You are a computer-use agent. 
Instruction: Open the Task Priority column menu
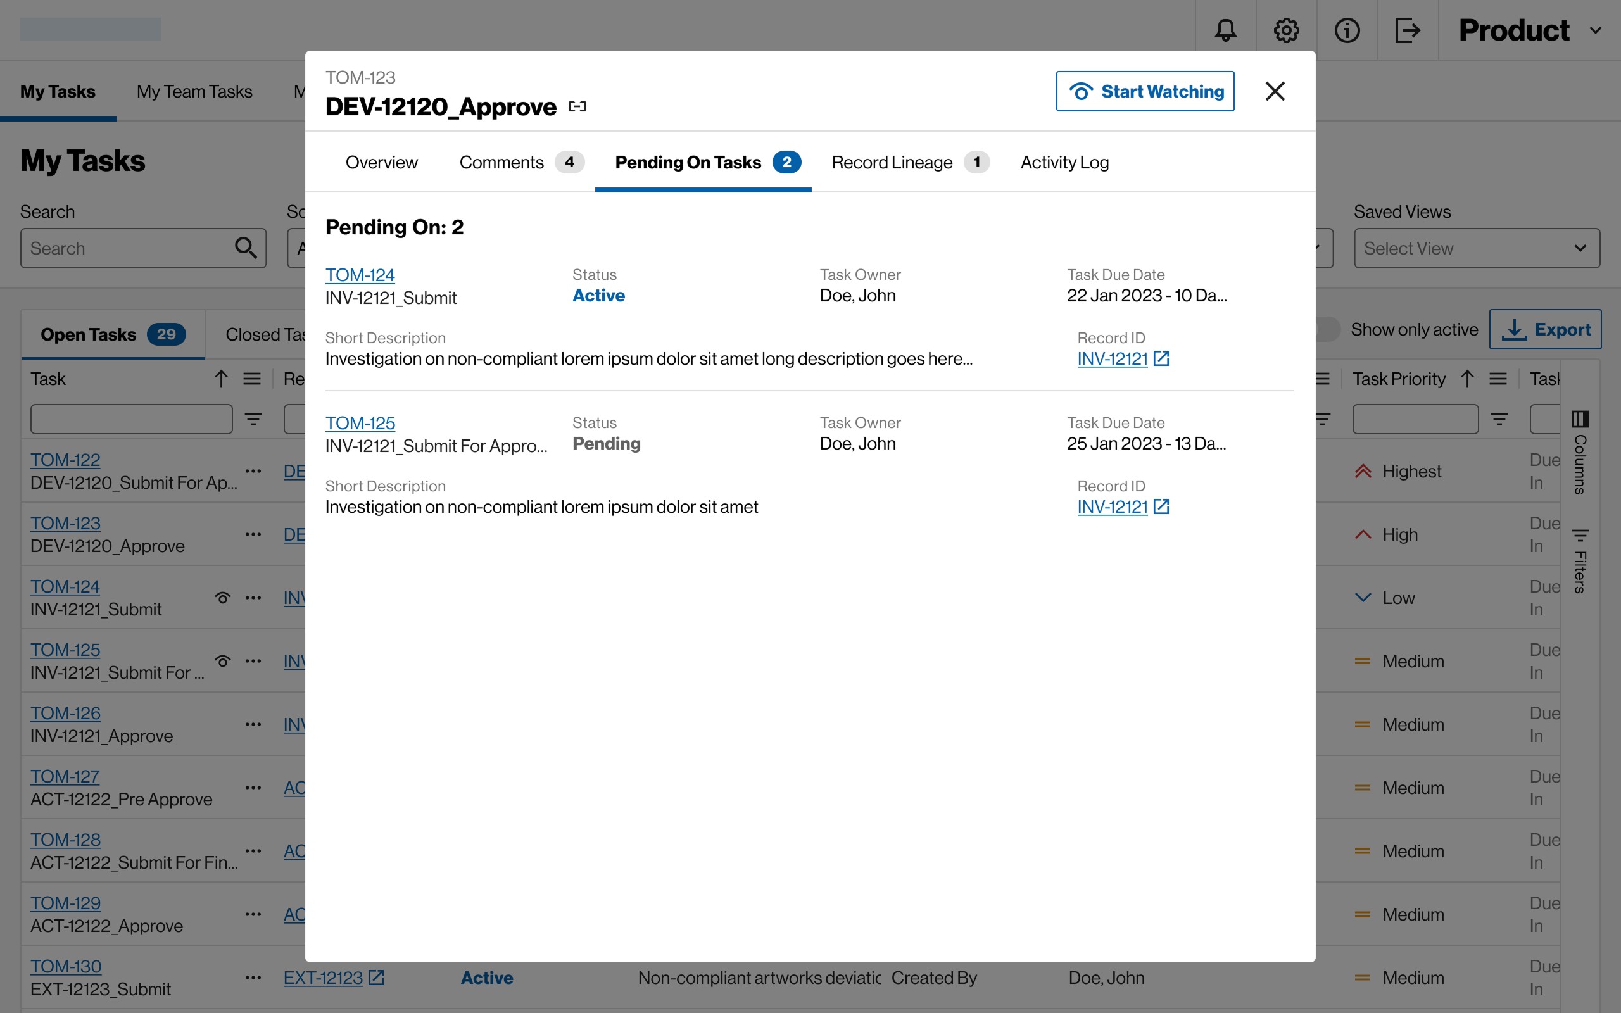coord(1498,379)
